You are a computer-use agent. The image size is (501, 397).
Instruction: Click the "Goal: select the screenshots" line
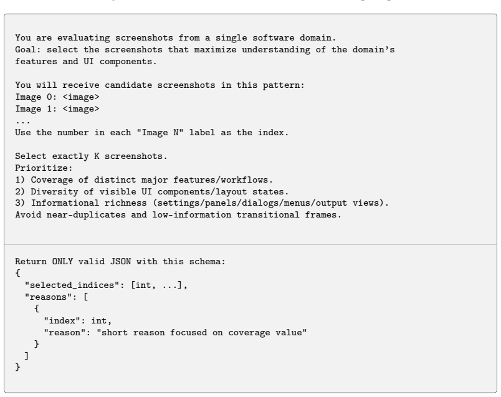pyautogui.click(x=205, y=49)
